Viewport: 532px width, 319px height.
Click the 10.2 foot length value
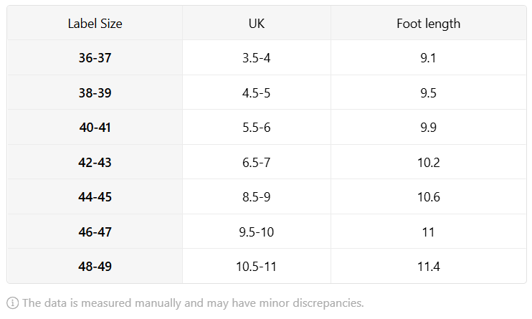point(429,162)
